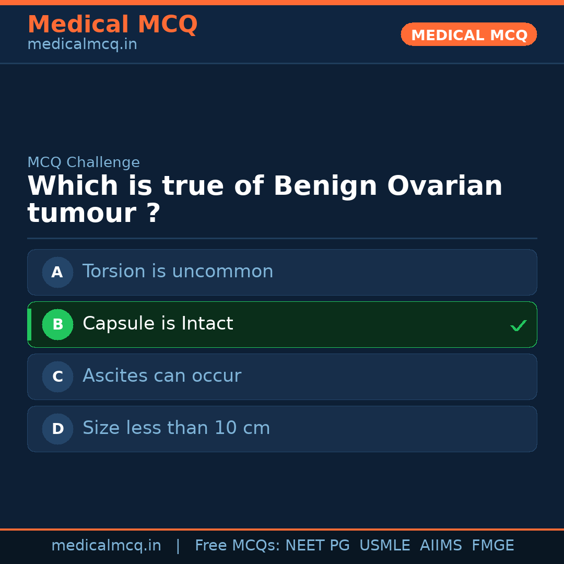
Task: Click the question title about Benign Ovarian tumour
Action: pyautogui.click(x=264, y=198)
